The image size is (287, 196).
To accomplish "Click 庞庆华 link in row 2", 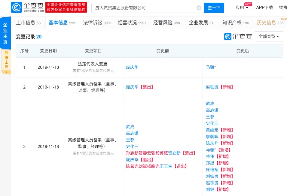I will click(132, 87).
